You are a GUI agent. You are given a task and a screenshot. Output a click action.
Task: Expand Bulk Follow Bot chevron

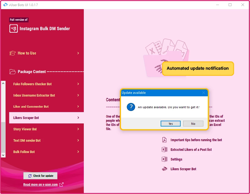pyautogui.click(x=78, y=152)
